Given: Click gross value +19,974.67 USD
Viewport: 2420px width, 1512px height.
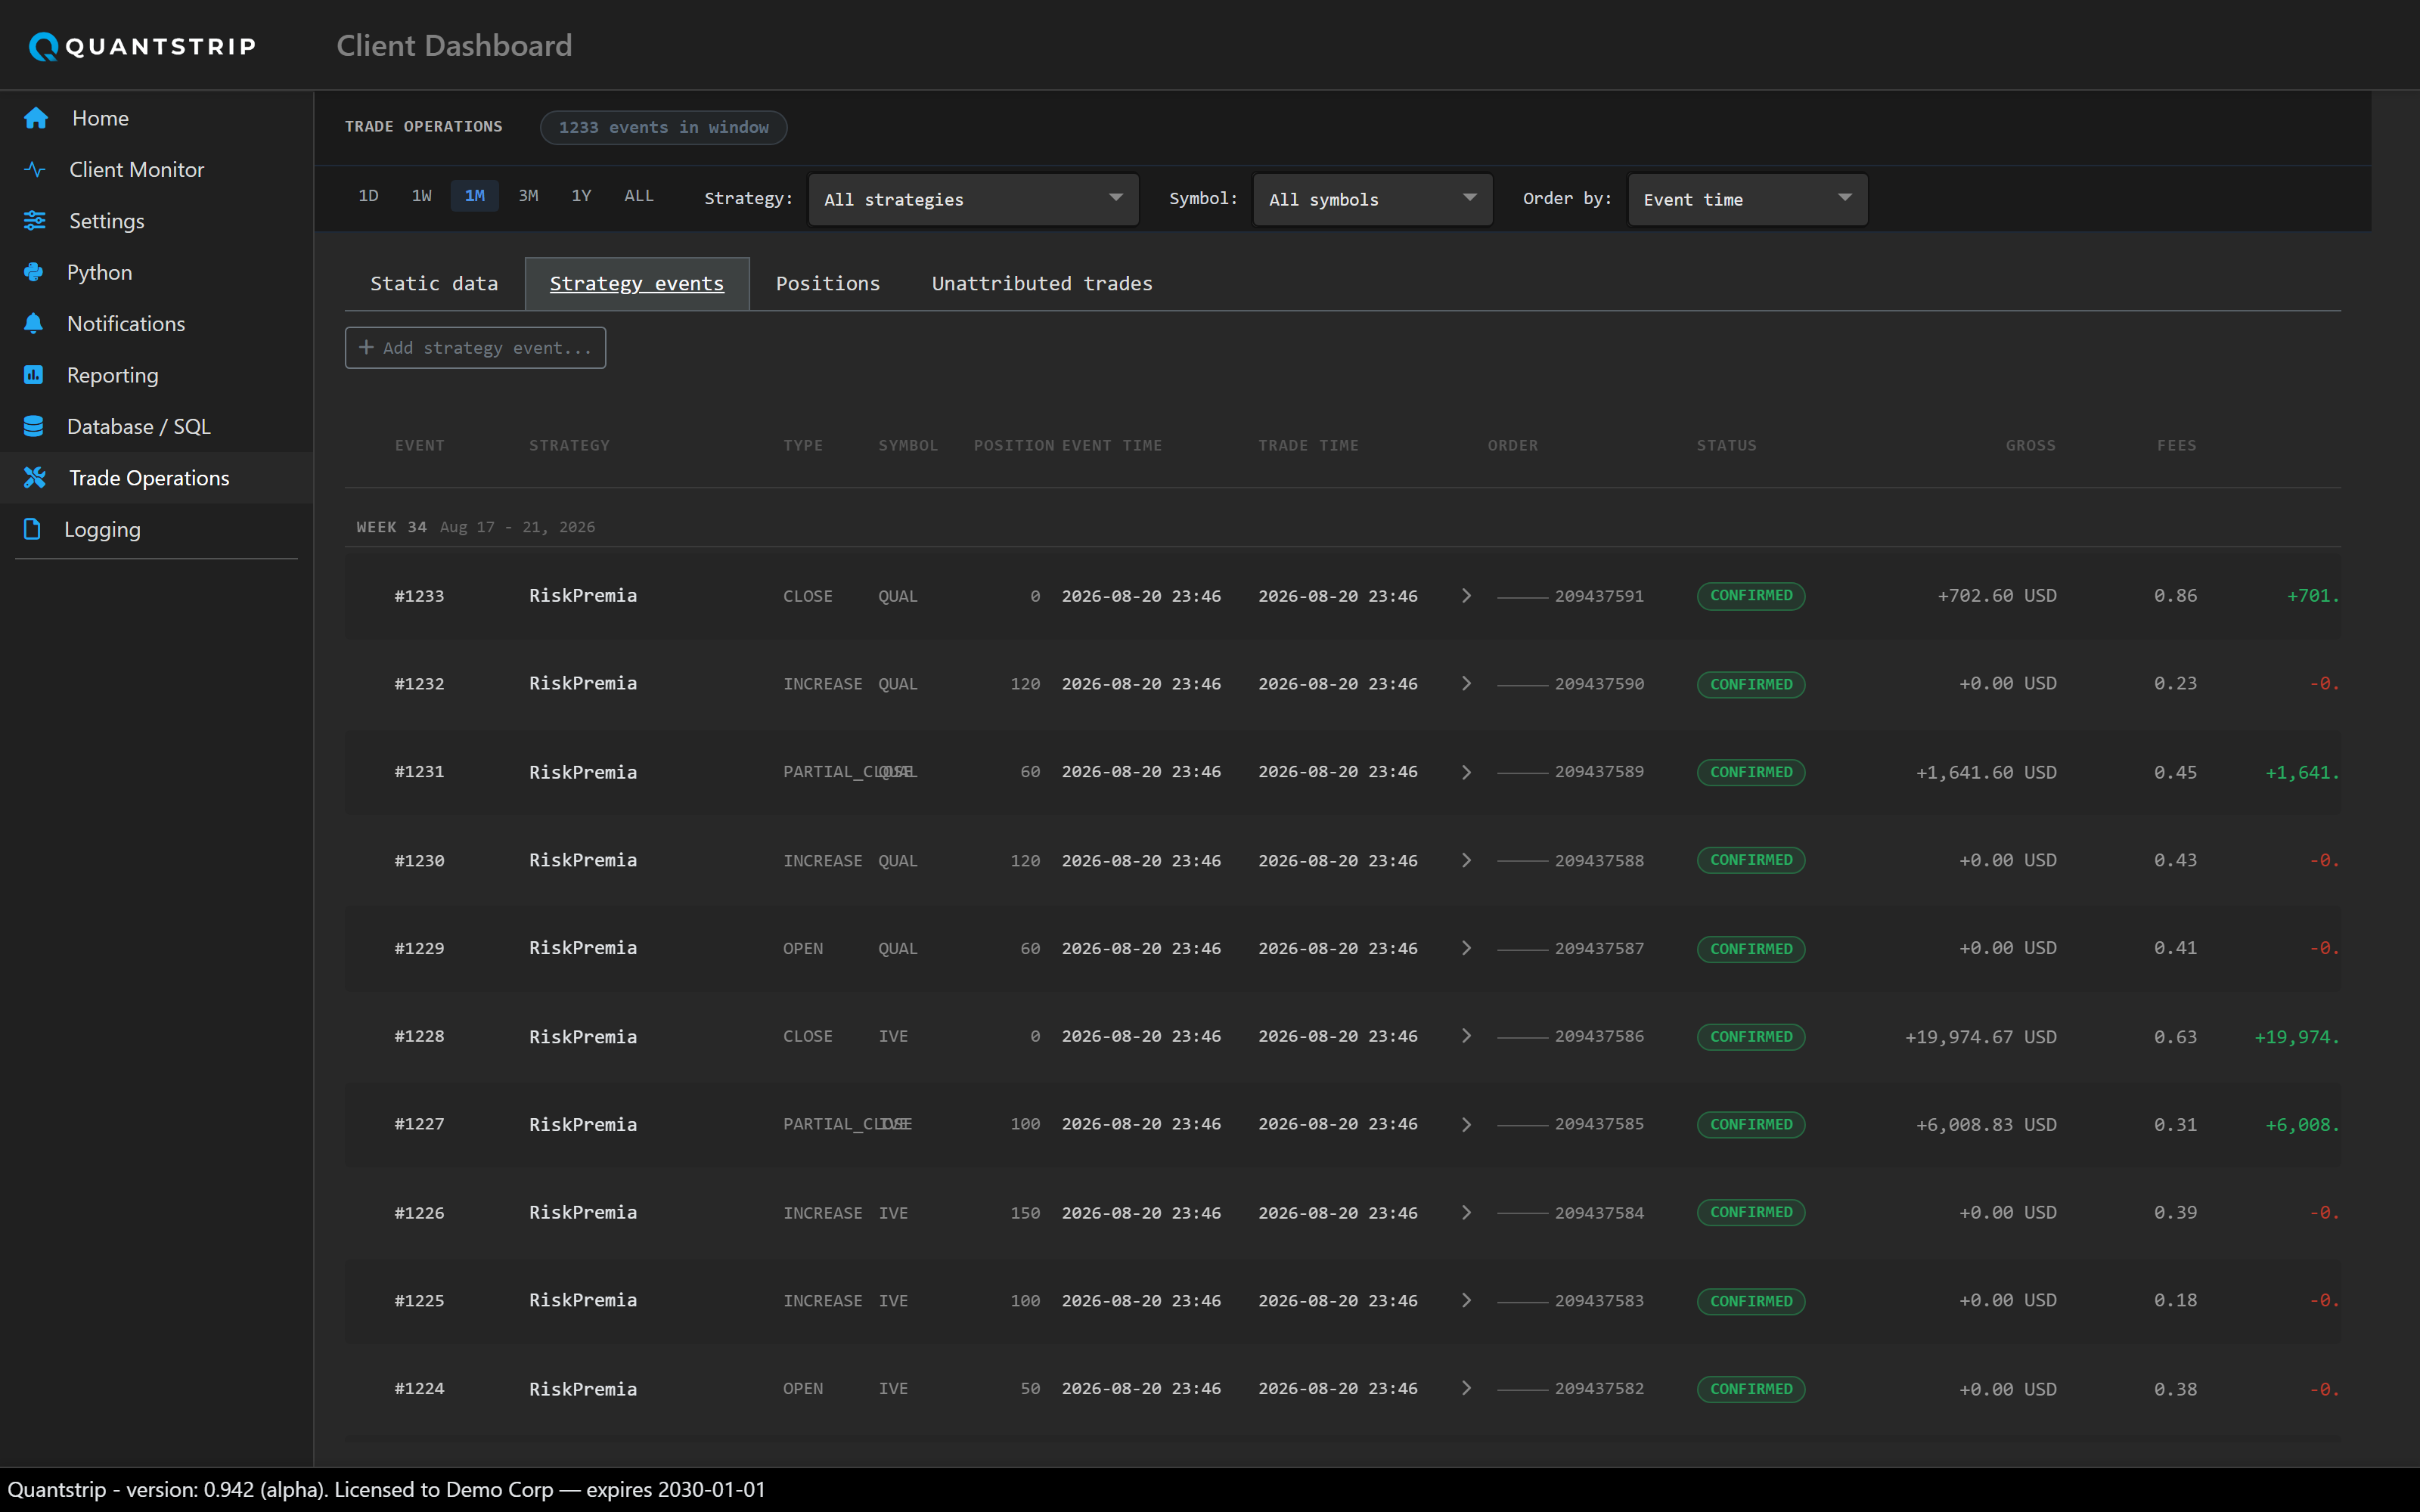Looking at the screenshot, I should point(1980,1037).
